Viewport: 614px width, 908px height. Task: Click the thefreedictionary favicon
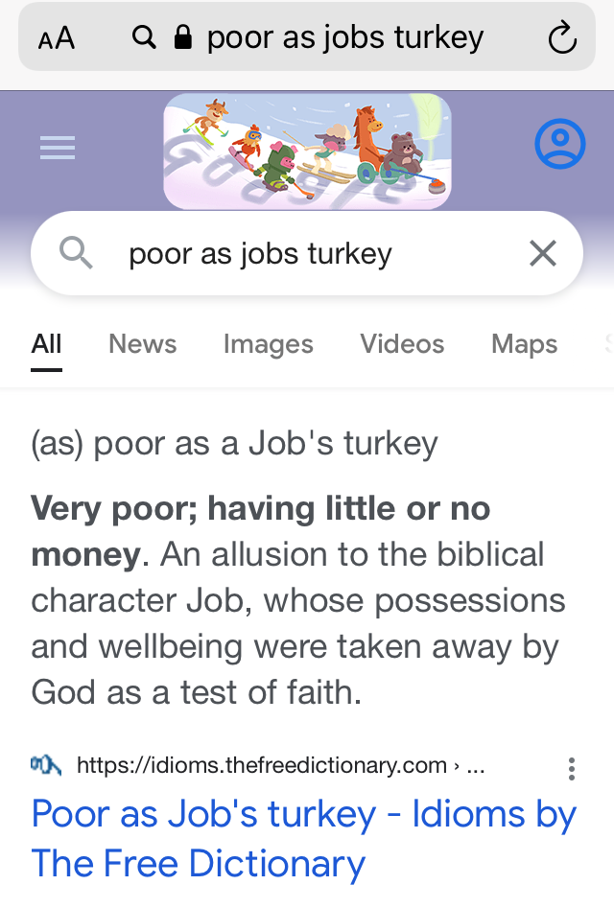pyautogui.click(x=46, y=765)
